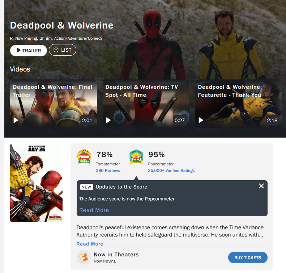Click the Certified Fresh tomato badge

(x=84, y=157)
